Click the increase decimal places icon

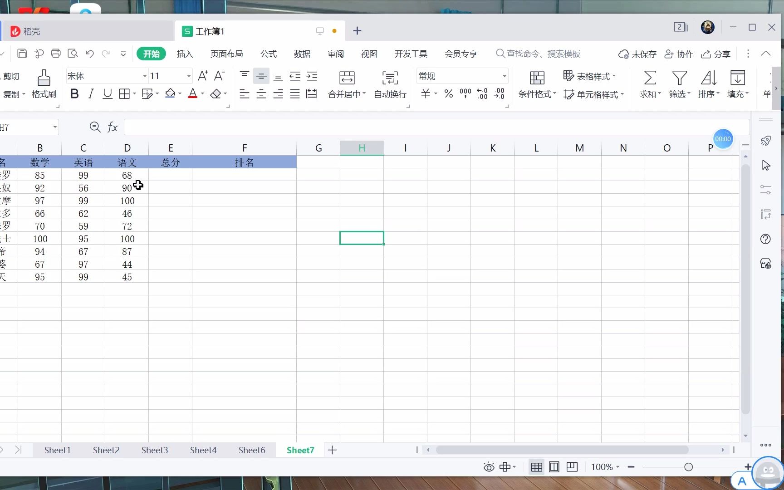tap(482, 94)
